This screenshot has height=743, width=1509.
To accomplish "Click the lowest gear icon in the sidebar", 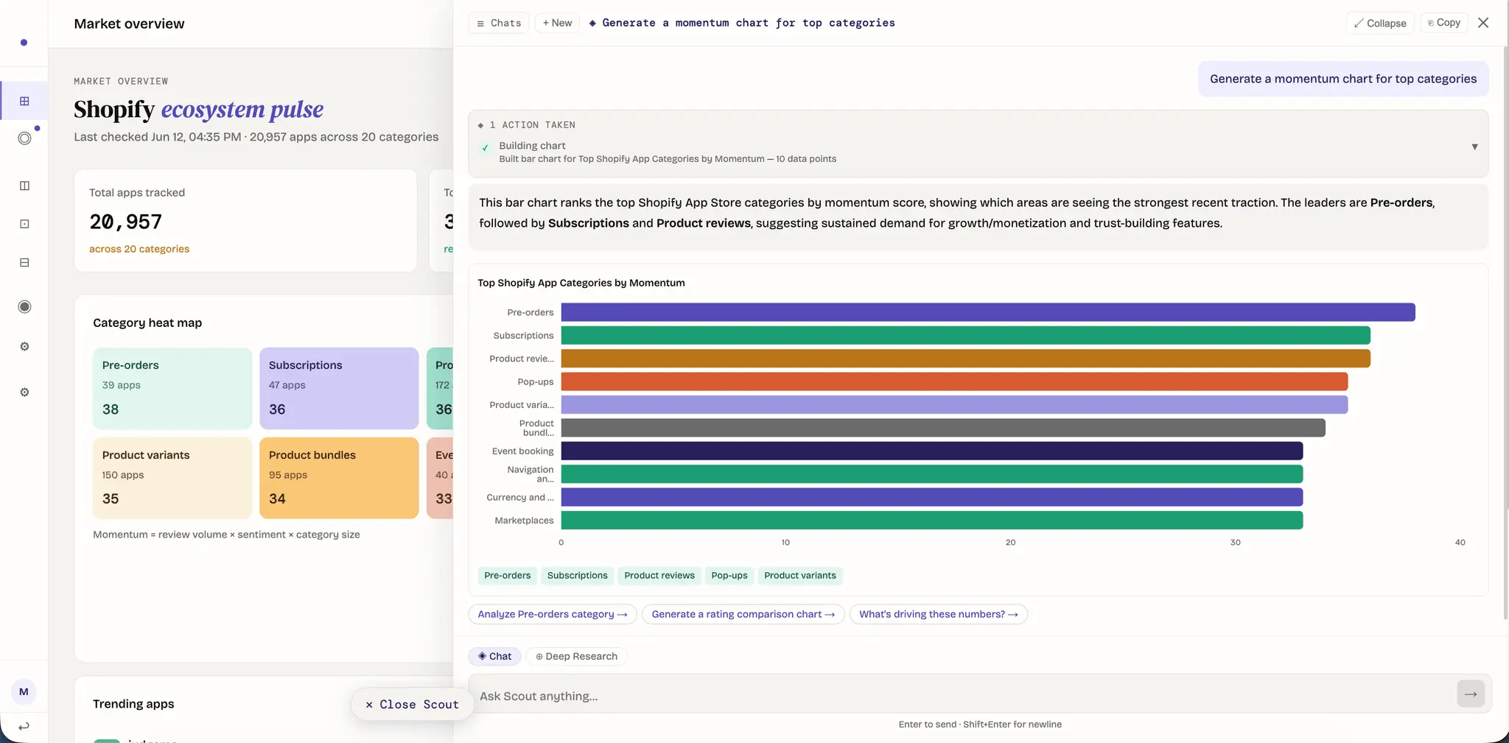I will click(x=24, y=392).
